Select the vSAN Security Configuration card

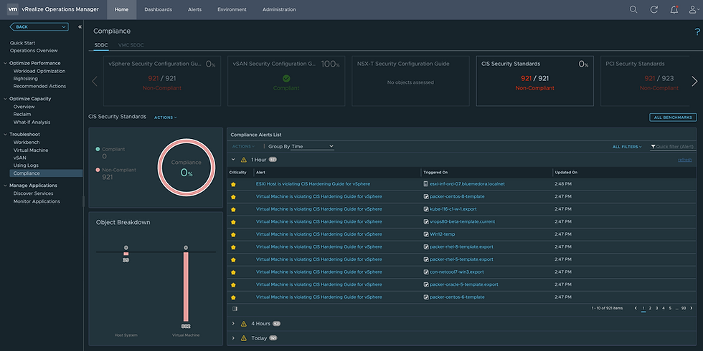click(286, 81)
